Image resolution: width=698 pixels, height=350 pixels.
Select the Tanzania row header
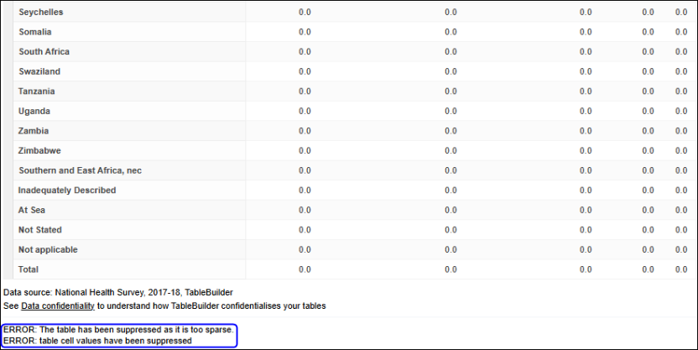click(38, 91)
